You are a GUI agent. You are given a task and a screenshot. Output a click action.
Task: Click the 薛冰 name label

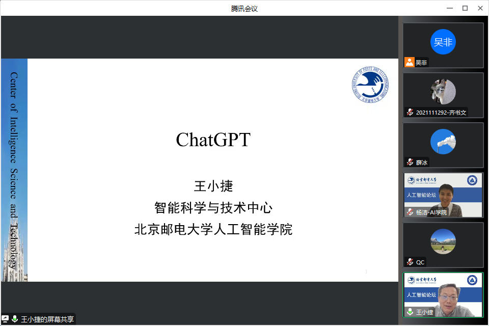pyautogui.click(x=422, y=162)
